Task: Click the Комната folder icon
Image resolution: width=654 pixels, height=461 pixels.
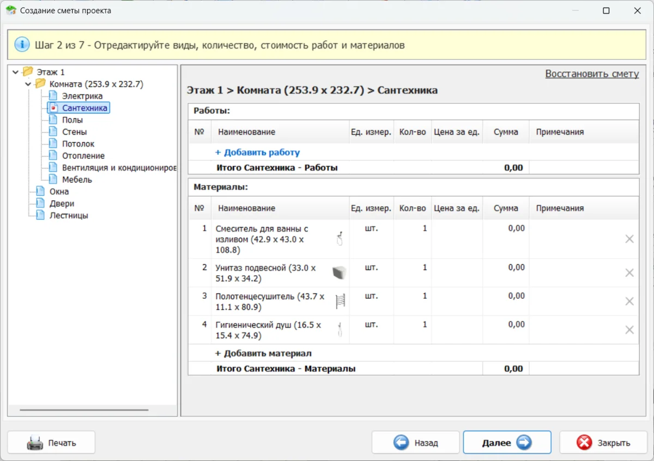Action: [x=40, y=83]
